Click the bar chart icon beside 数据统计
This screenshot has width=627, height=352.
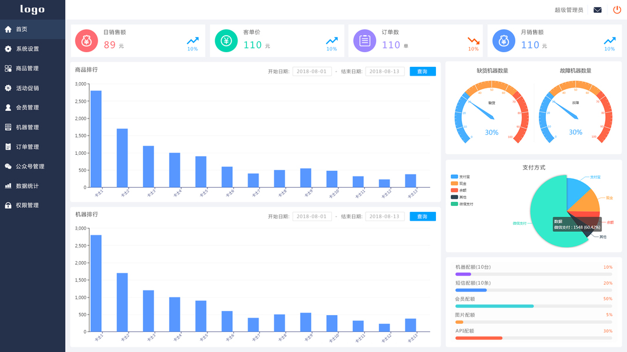coord(8,185)
